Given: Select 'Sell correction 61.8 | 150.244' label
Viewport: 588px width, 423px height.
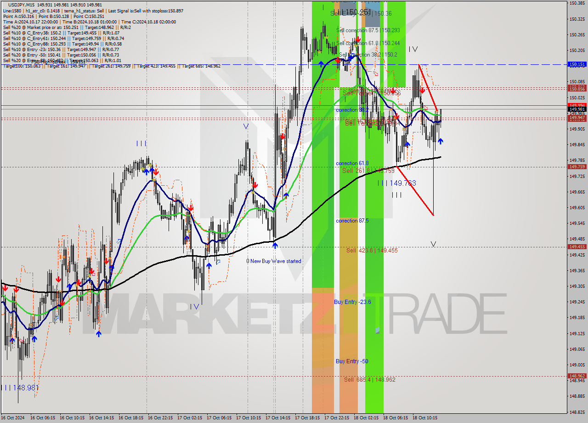Looking at the screenshot, I should (x=368, y=43).
